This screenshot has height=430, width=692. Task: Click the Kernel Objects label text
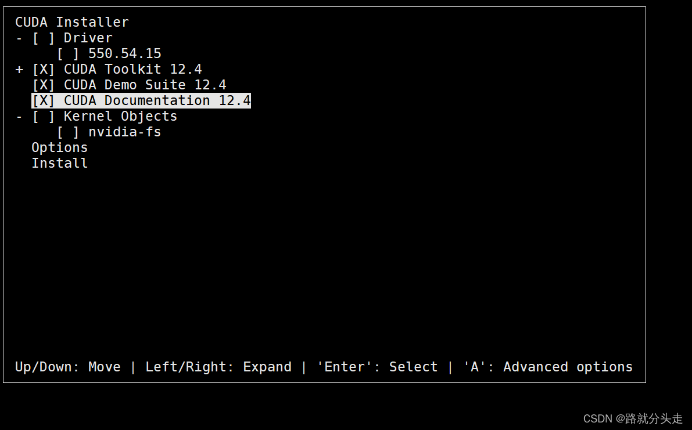(x=120, y=117)
